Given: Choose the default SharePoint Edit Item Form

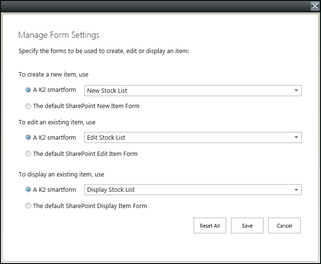Looking at the screenshot, I should pos(28,154).
